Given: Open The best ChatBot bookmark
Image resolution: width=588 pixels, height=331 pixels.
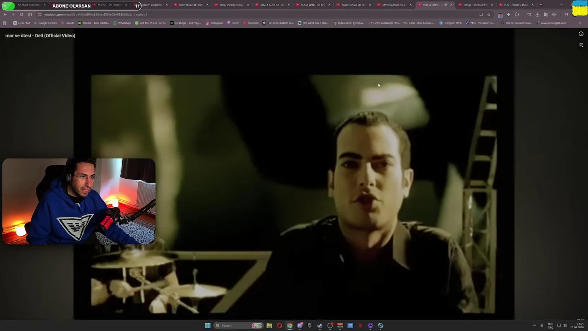Looking at the screenshot, I should pyautogui.click(x=278, y=23).
